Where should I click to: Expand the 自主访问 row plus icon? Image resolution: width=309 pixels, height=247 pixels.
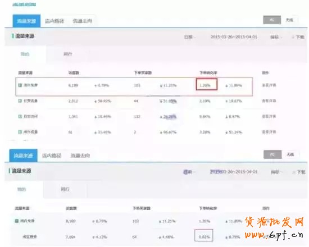coord(20,116)
